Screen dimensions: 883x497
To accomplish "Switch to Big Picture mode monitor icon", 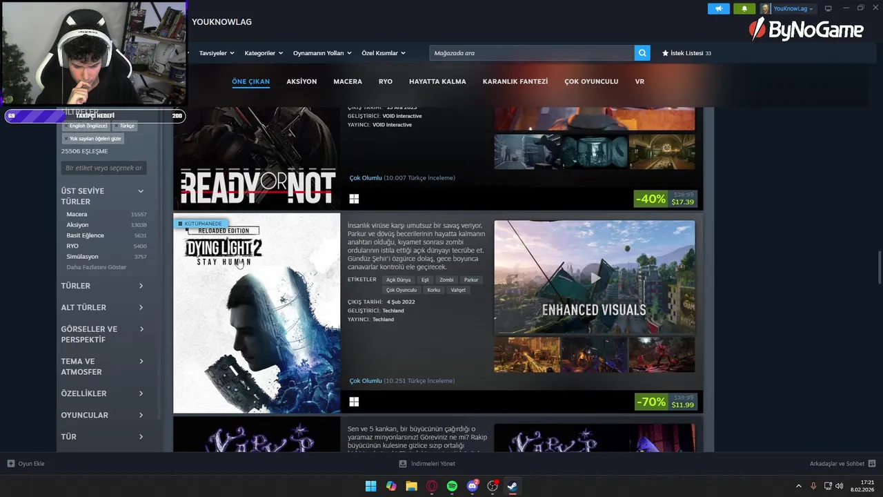I will click(x=829, y=9).
